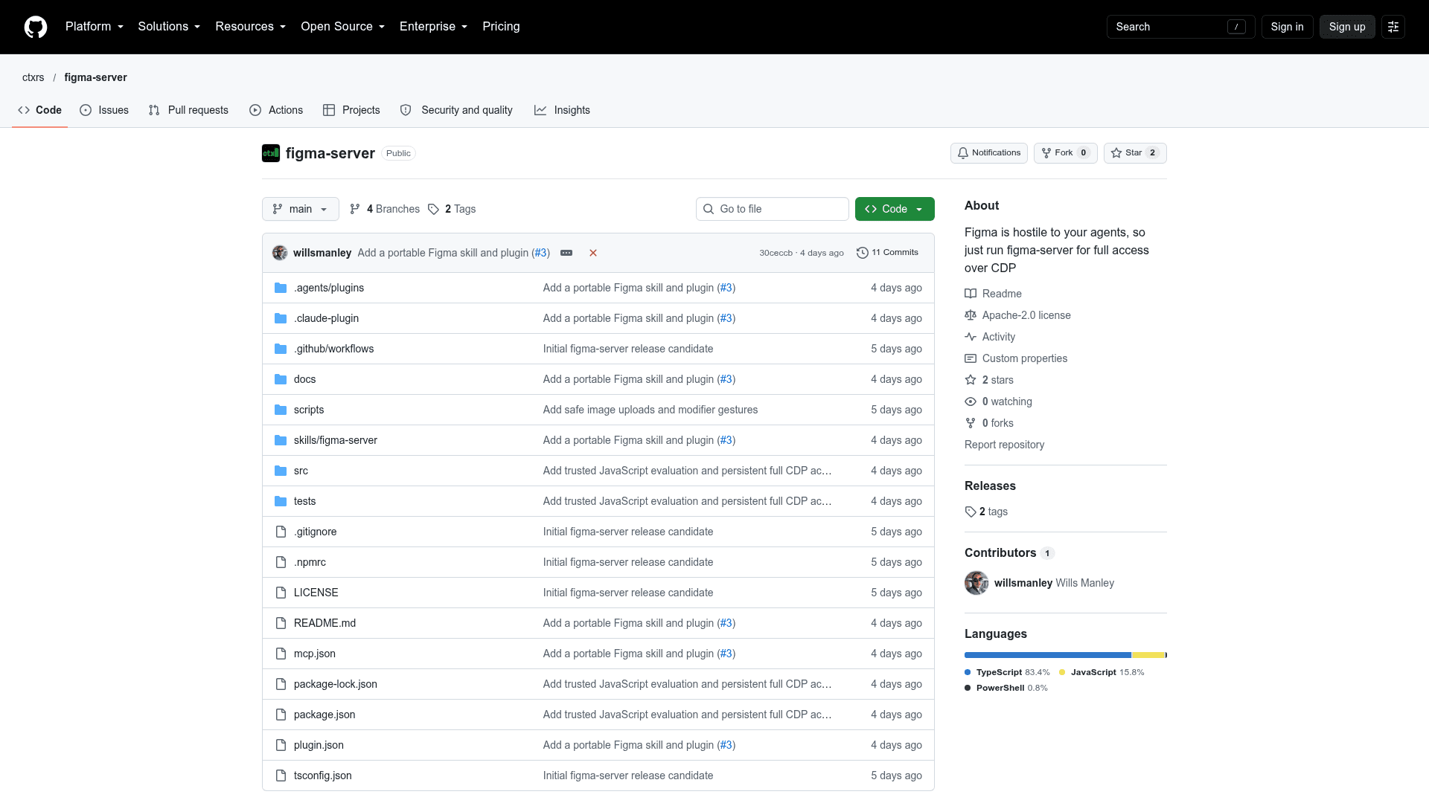This screenshot has height=803, width=1429.
Task: Star the figma-server repository
Action: pyautogui.click(x=1135, y=153)
